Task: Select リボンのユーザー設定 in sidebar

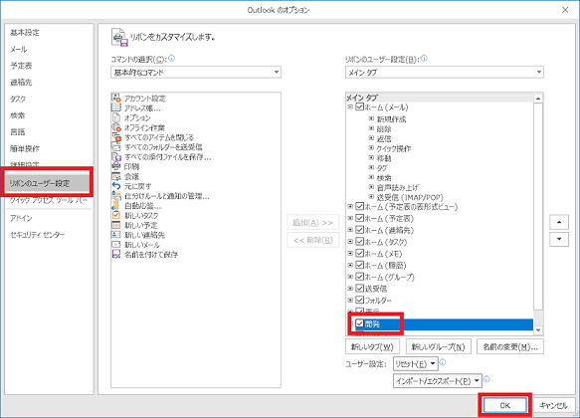Action: [48, 183]
